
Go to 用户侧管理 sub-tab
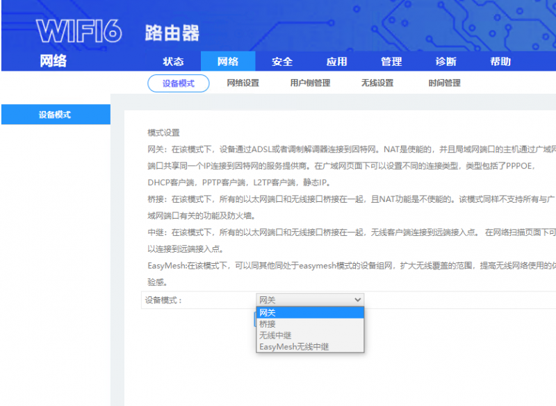(x=310, y=83)
